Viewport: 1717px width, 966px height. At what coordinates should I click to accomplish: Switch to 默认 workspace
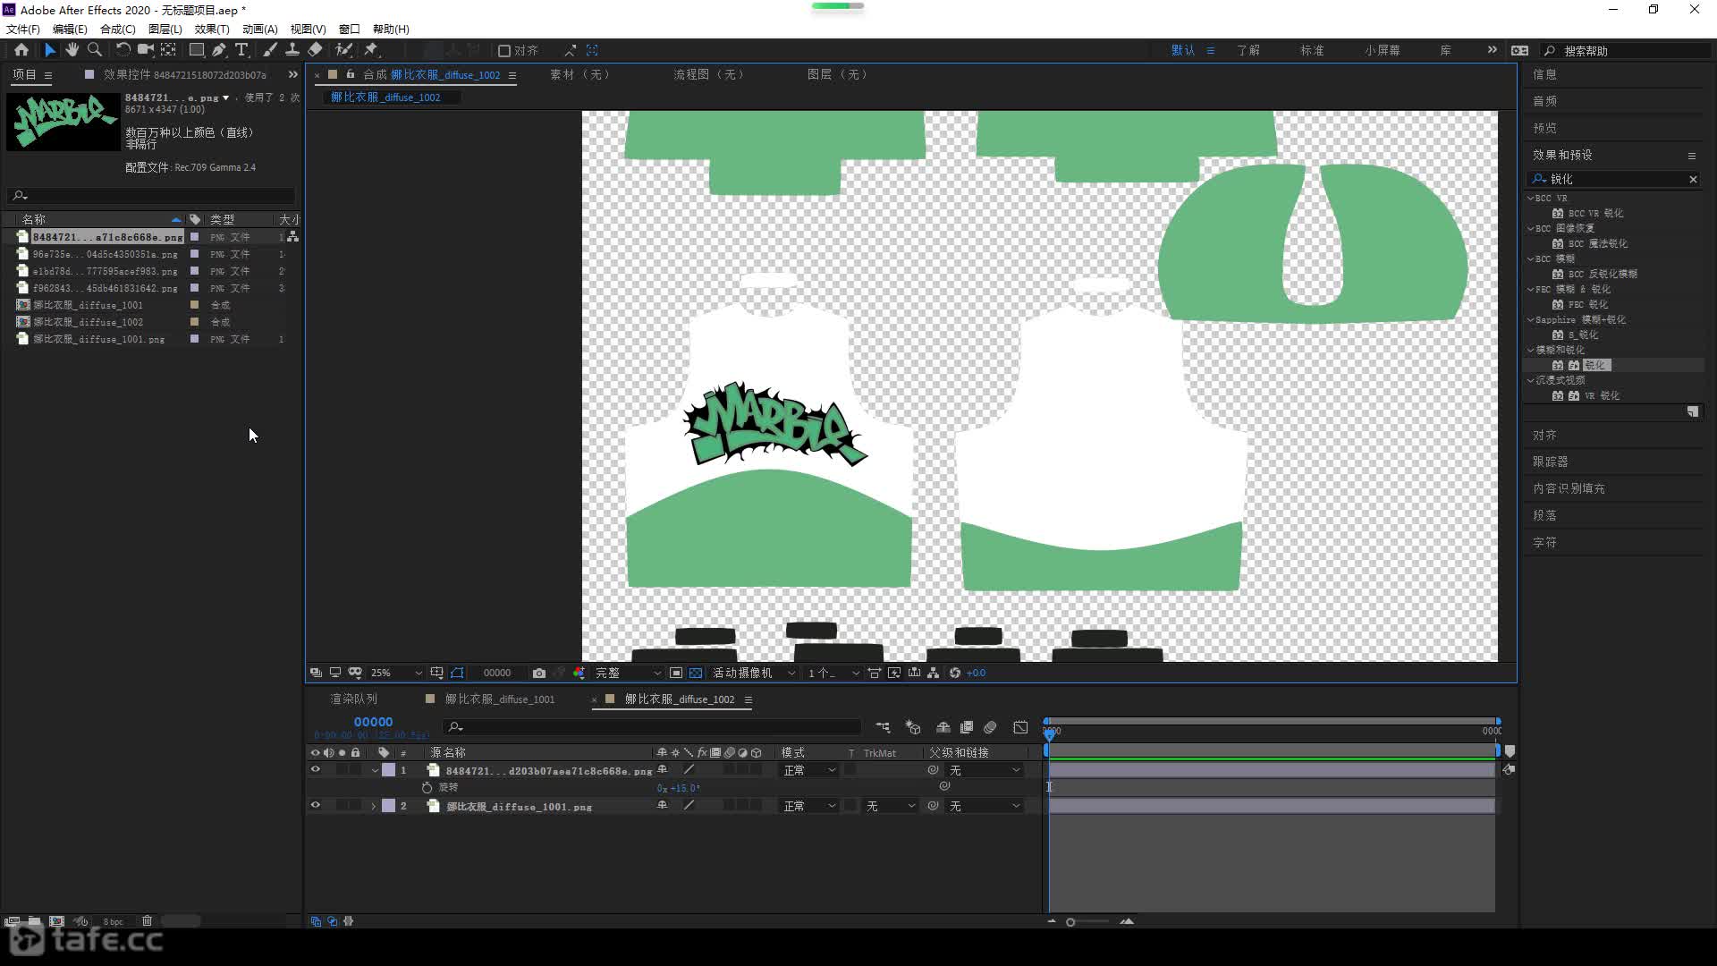1183,50
